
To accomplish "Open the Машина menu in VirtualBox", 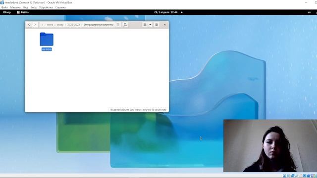I will coord(15,7).
